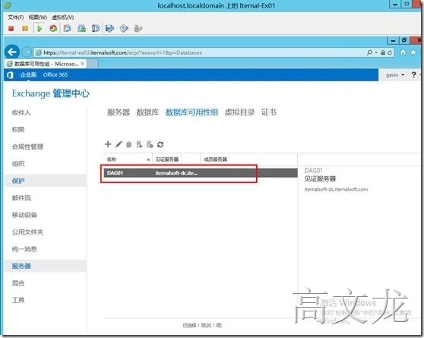Click the Office logo in blue header
424x338 pixels.
(10, 75)
